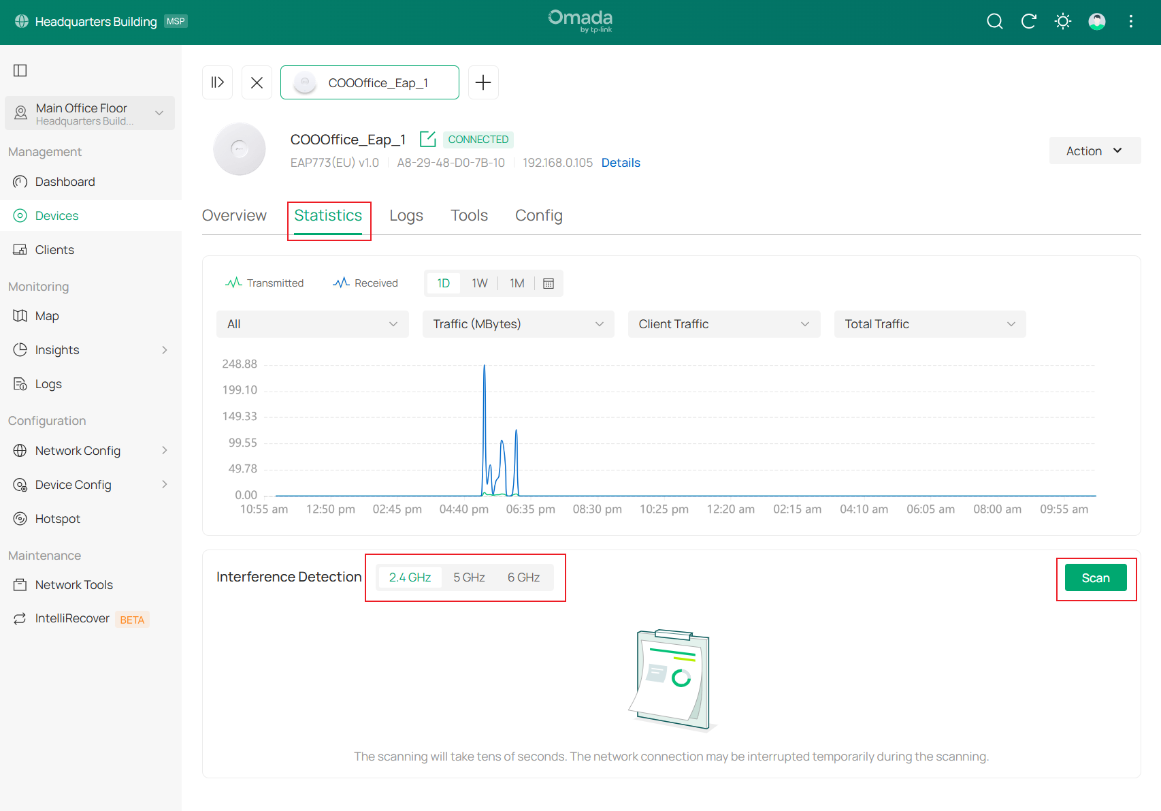Open the Dashboard from the sidebar
This screenshot has width=1161, height=811.
(65, 181)
